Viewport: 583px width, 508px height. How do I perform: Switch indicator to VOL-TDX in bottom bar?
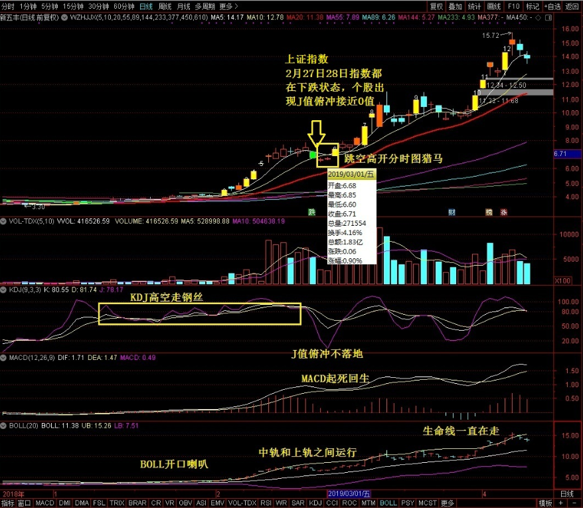tap(242, 503)
